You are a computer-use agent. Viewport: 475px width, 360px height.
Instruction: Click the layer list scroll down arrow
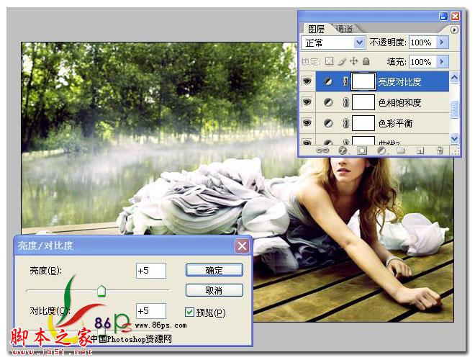454,138
